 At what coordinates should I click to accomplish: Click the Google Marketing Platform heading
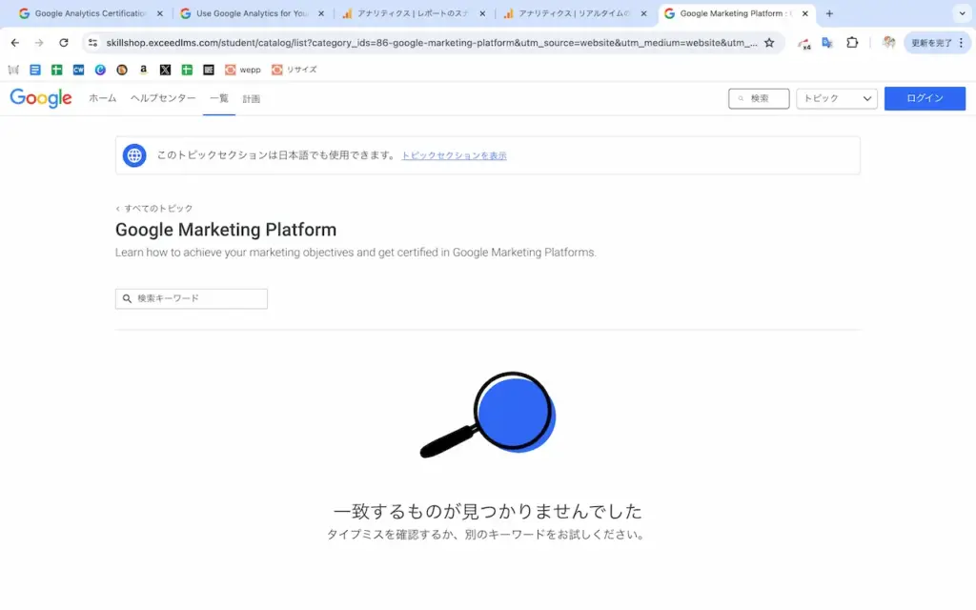(226, 230)
